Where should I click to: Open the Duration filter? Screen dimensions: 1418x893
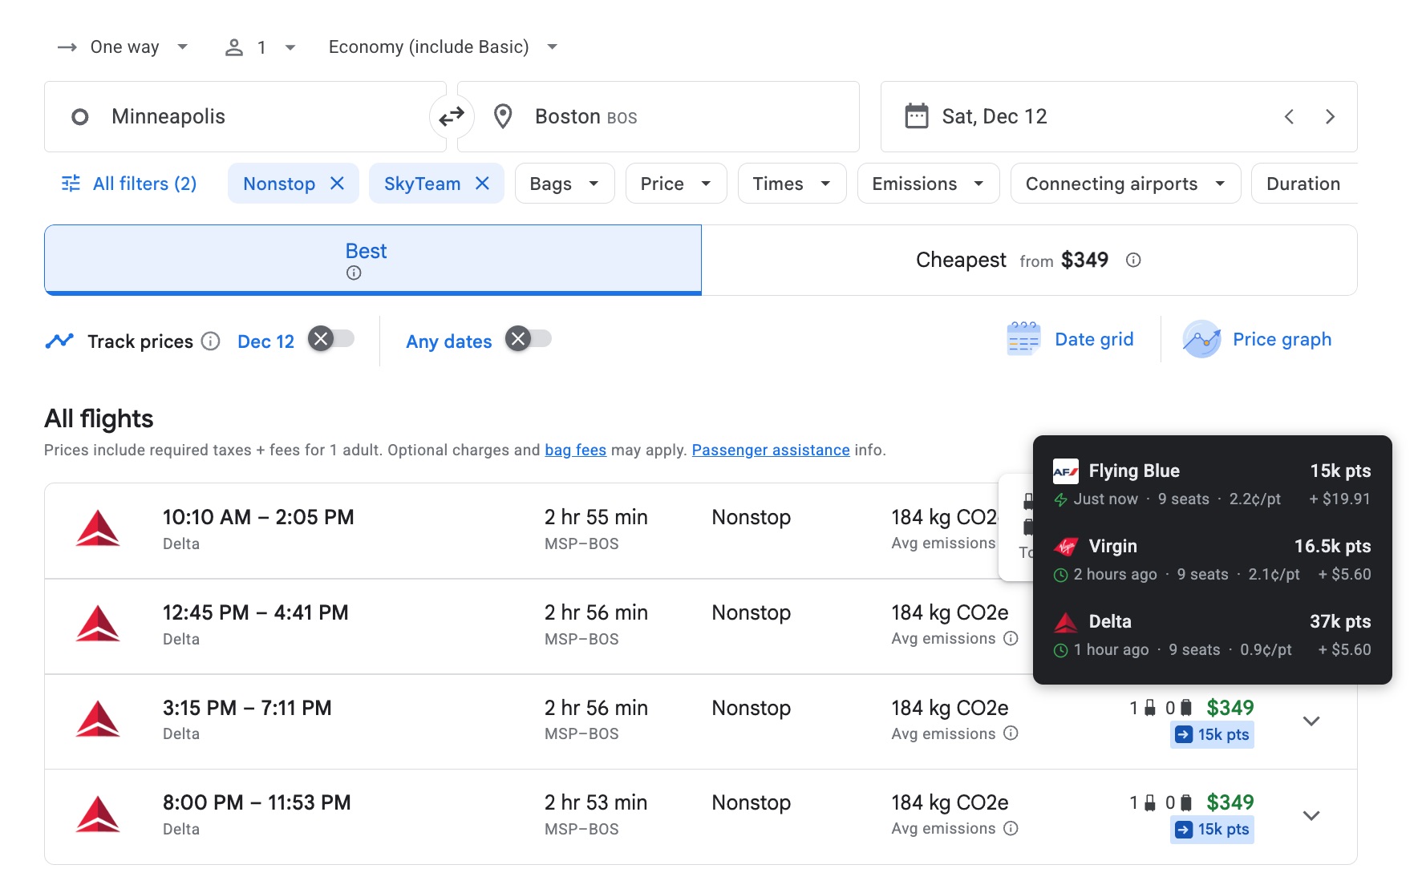click(x=1304, y=184)
